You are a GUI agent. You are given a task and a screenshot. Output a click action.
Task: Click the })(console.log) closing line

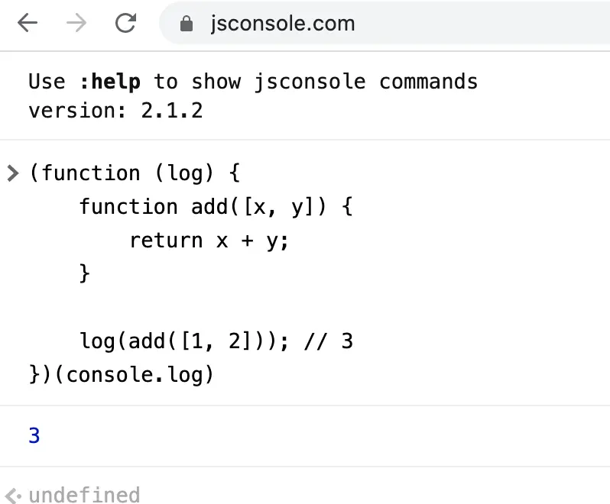click(122, 375)
